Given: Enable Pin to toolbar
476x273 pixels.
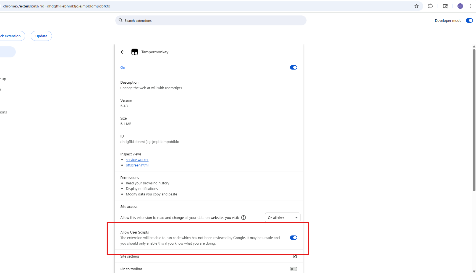Looking at the screenshot, I should click(293, 269).
